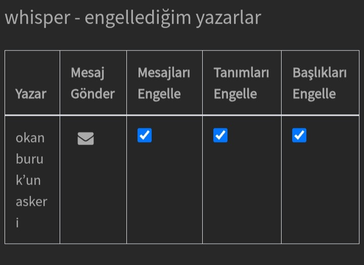Click "Tanımları" text in the fourth header
Viewport: 364px width, 265px height.
[x=241, y=72]
